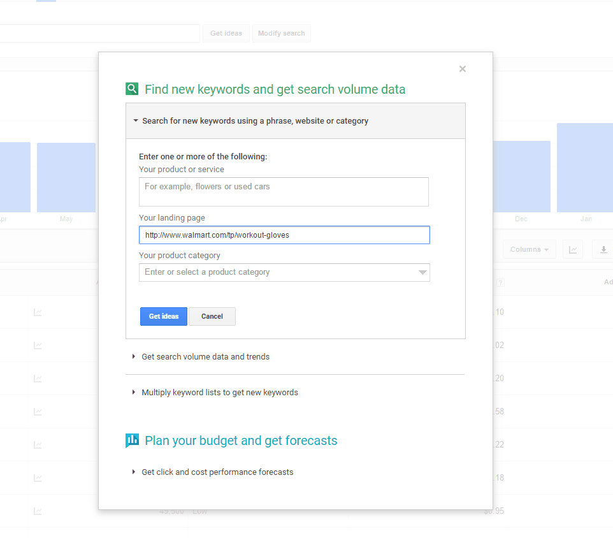The width and height of the screenshot is (613, 538).
Task: Click the download icon in toolbar
Action: click(603, 250)
